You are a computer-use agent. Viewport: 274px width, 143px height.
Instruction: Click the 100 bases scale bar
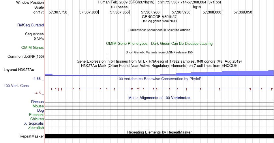159,7
